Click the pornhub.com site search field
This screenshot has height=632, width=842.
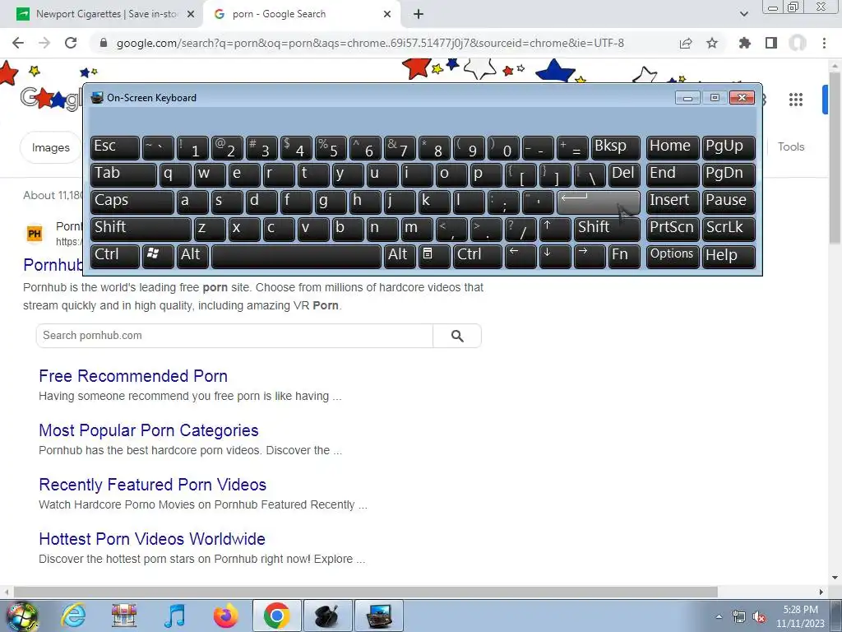point(234,336)
